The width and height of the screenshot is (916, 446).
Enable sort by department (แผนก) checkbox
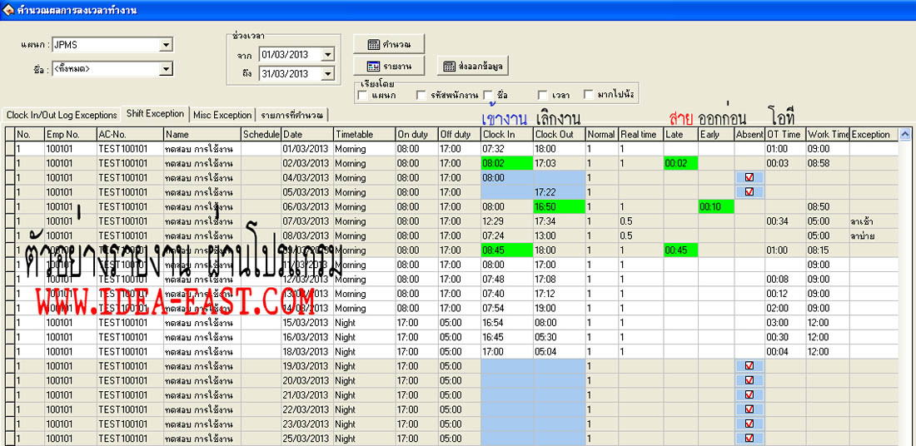click(362, 95)
